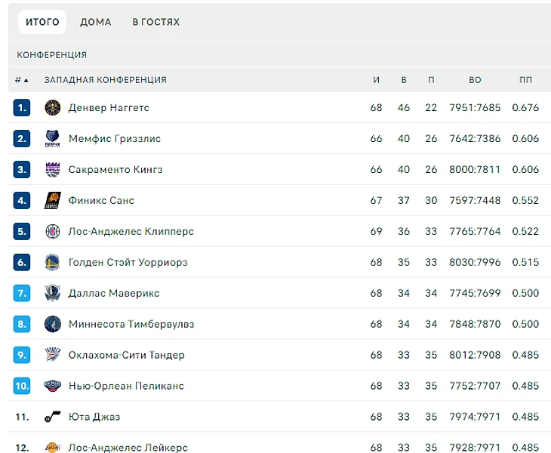Screen dimensions: 551x453
Task: Click the Utah Jazz logo
Action: point(52,418)
